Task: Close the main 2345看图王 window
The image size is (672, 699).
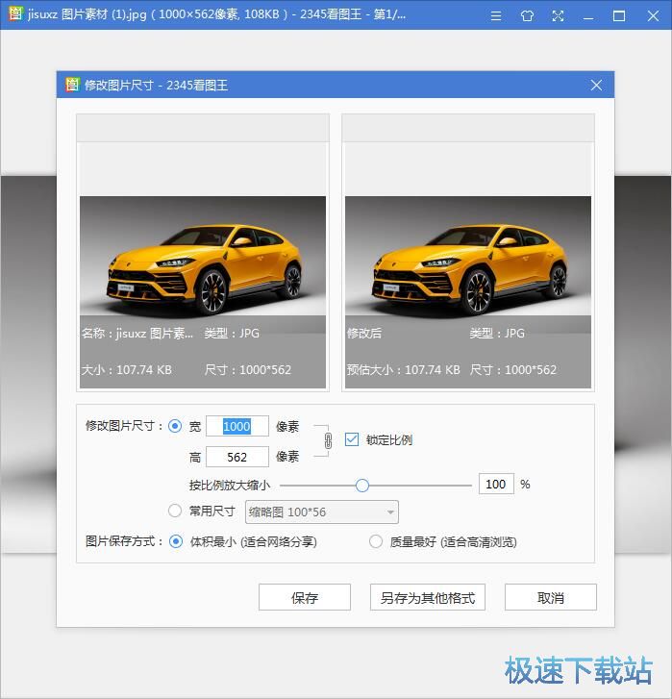Action: (x=653, y=16)
